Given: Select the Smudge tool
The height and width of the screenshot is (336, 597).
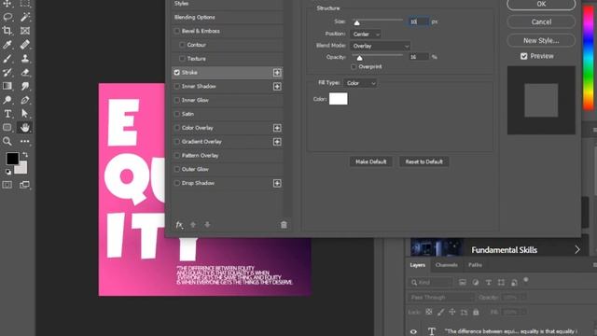Looking at the screenshot, I should point(25,86).
